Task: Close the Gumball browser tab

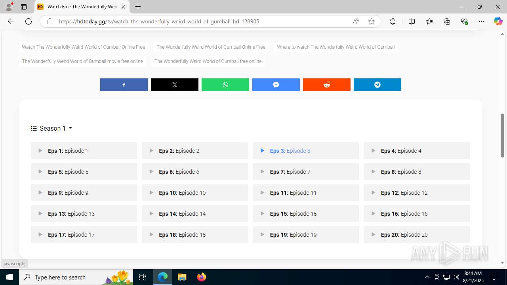Action: tap(123, 7)
